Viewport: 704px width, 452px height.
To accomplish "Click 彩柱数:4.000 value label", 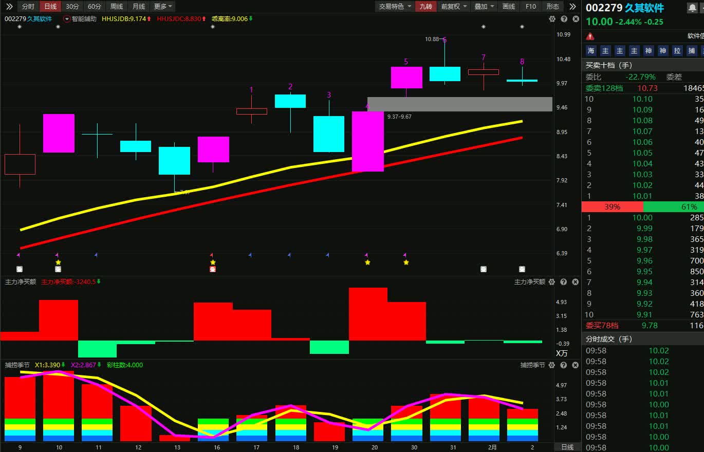I will point(125,365).
